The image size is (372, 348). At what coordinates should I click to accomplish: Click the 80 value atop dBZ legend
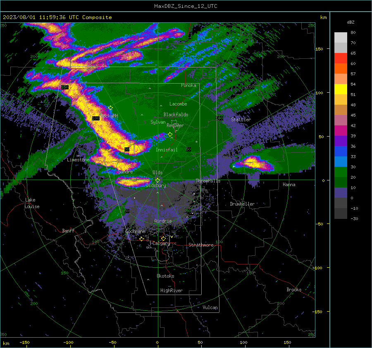point(353,33)
